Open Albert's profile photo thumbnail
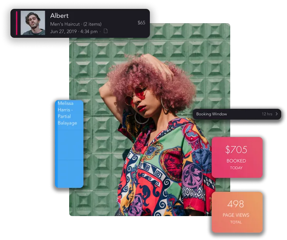This screenshot has height=240, width=287. 33,23
